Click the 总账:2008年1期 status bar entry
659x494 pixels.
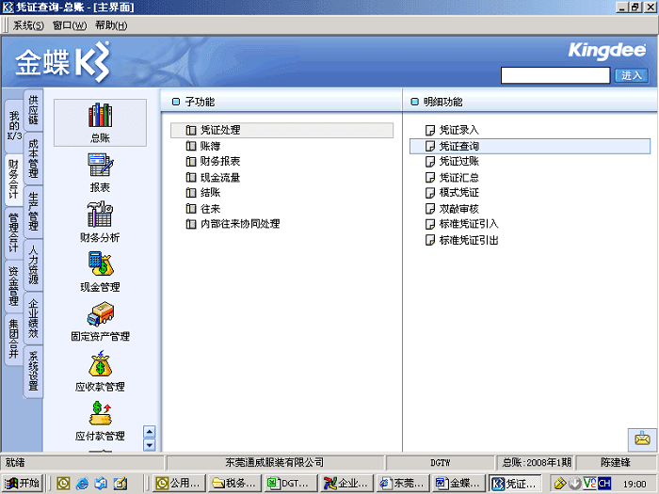pyautogui.click(x=537, y=463)
